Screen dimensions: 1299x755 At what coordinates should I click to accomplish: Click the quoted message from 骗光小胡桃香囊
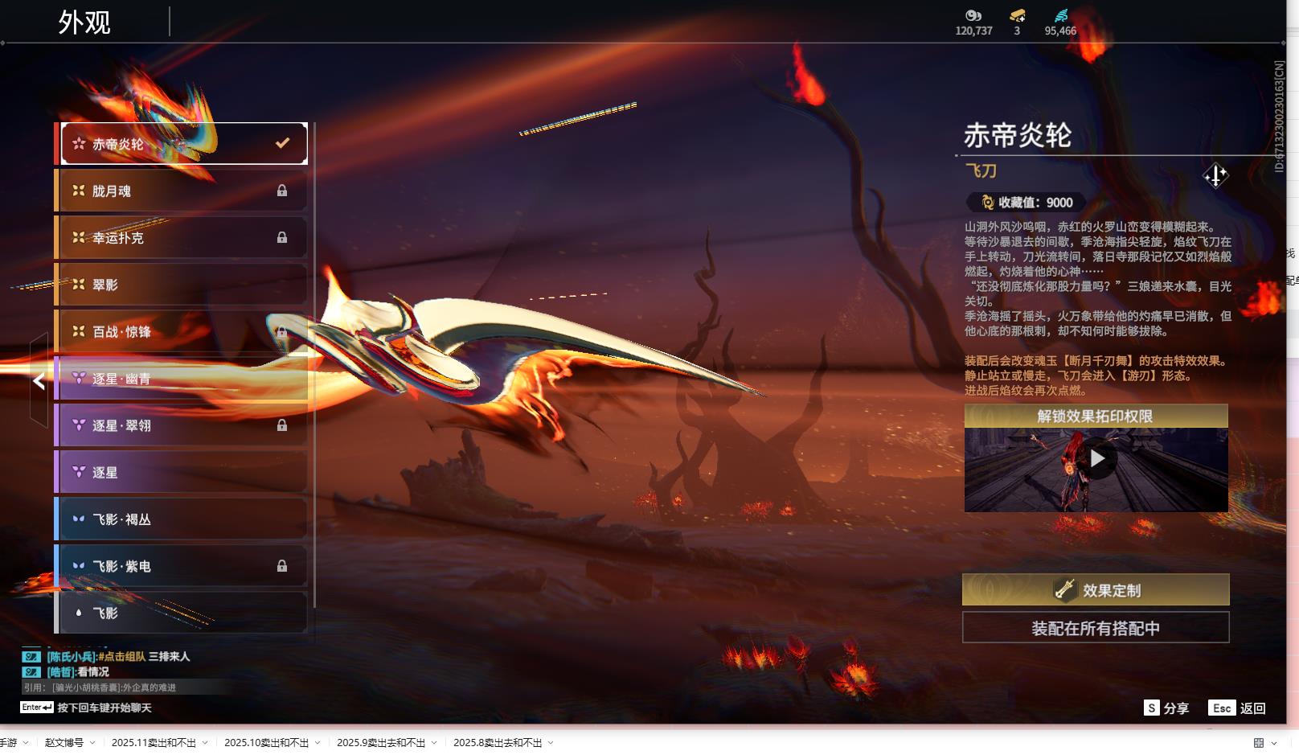pos(100,687)
